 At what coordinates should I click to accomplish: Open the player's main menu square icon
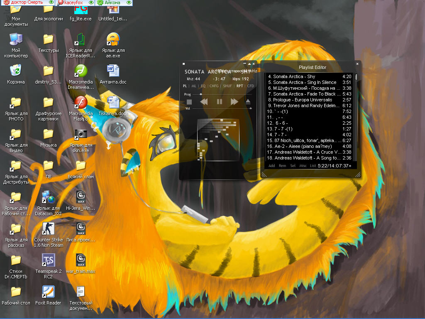click(x=184, y=64)
